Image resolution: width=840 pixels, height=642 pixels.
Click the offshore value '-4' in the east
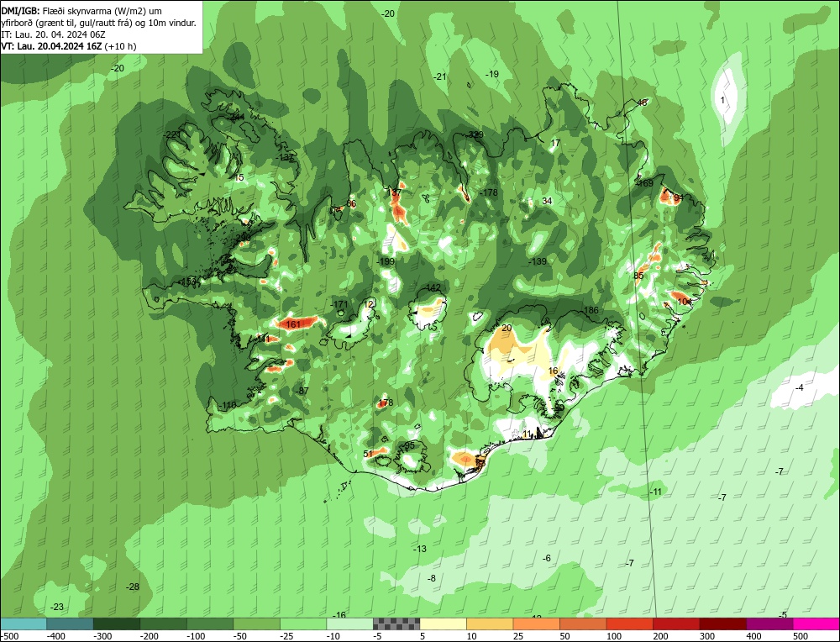point(800,387)
